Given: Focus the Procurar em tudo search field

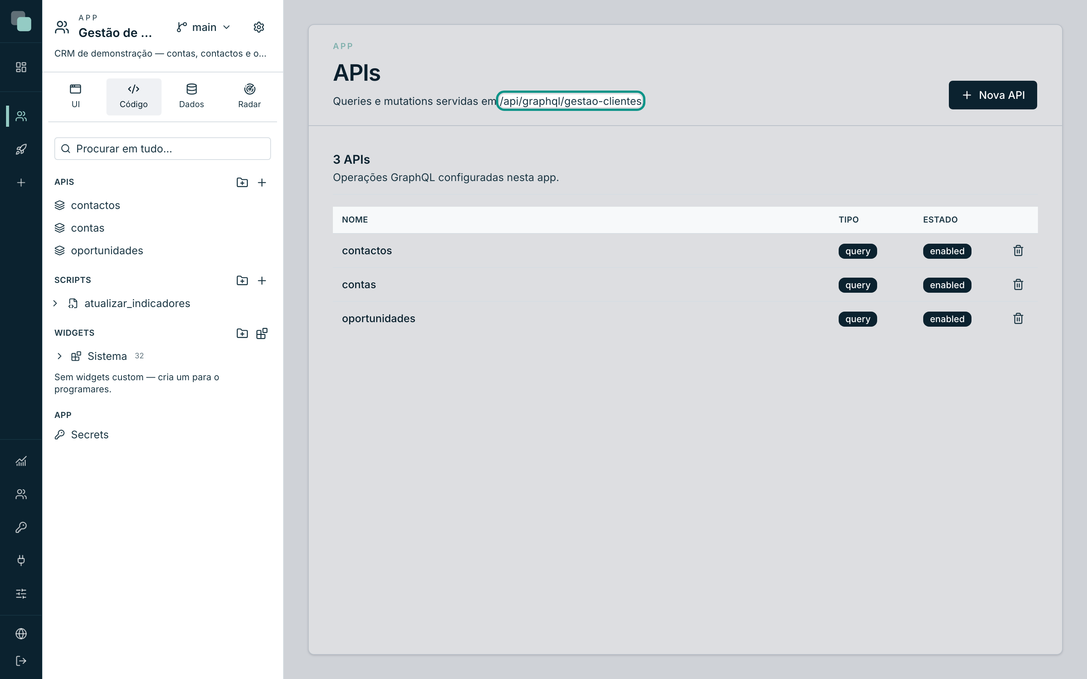Looking at the screenshot, I should [163, 149].
